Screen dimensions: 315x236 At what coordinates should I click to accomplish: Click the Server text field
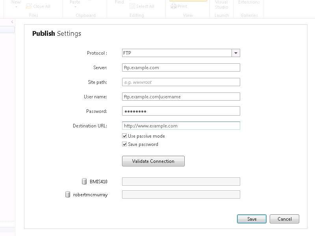pyautogui.click(x=181, y=68)
